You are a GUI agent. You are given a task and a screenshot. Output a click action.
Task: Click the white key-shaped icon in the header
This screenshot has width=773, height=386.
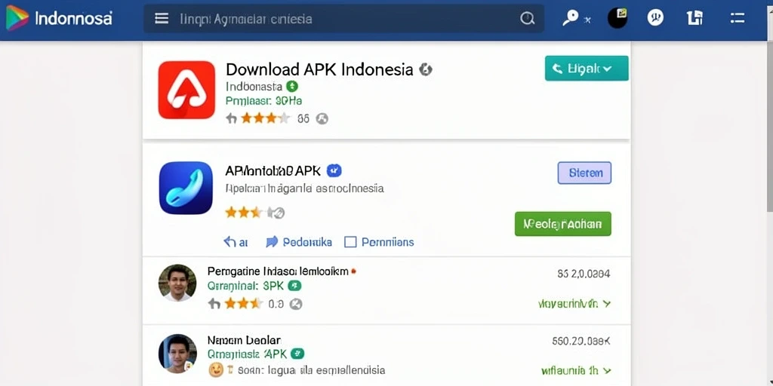click(571, 19)
